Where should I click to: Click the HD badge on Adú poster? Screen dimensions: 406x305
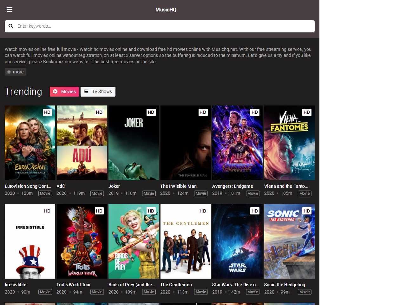pyautogui.click(x=99, y=112)
